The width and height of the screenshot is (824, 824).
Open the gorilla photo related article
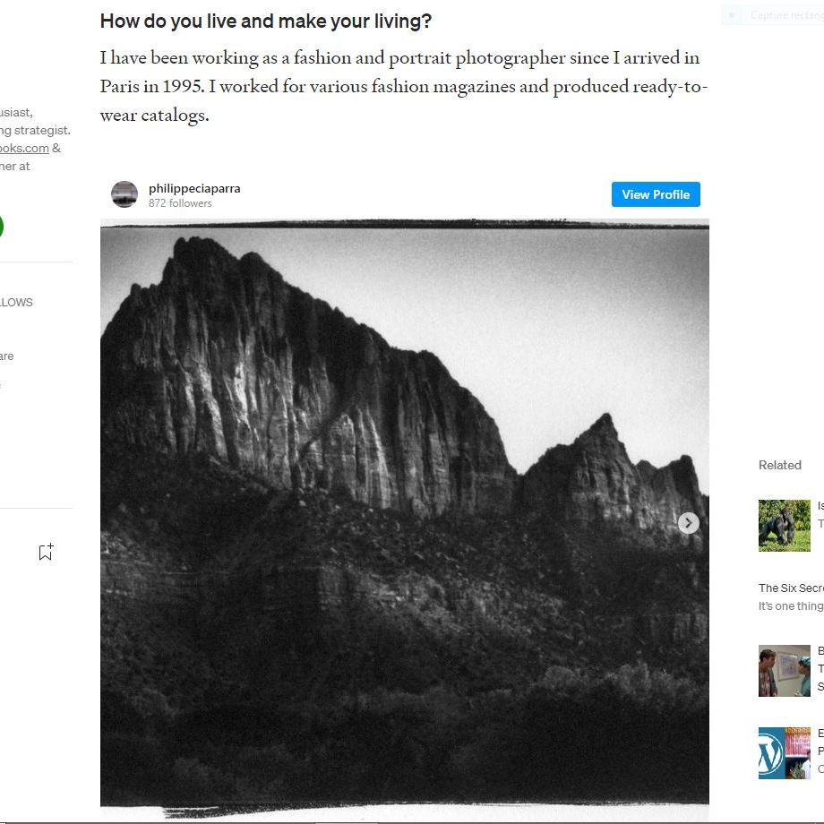tap(784, 525)
